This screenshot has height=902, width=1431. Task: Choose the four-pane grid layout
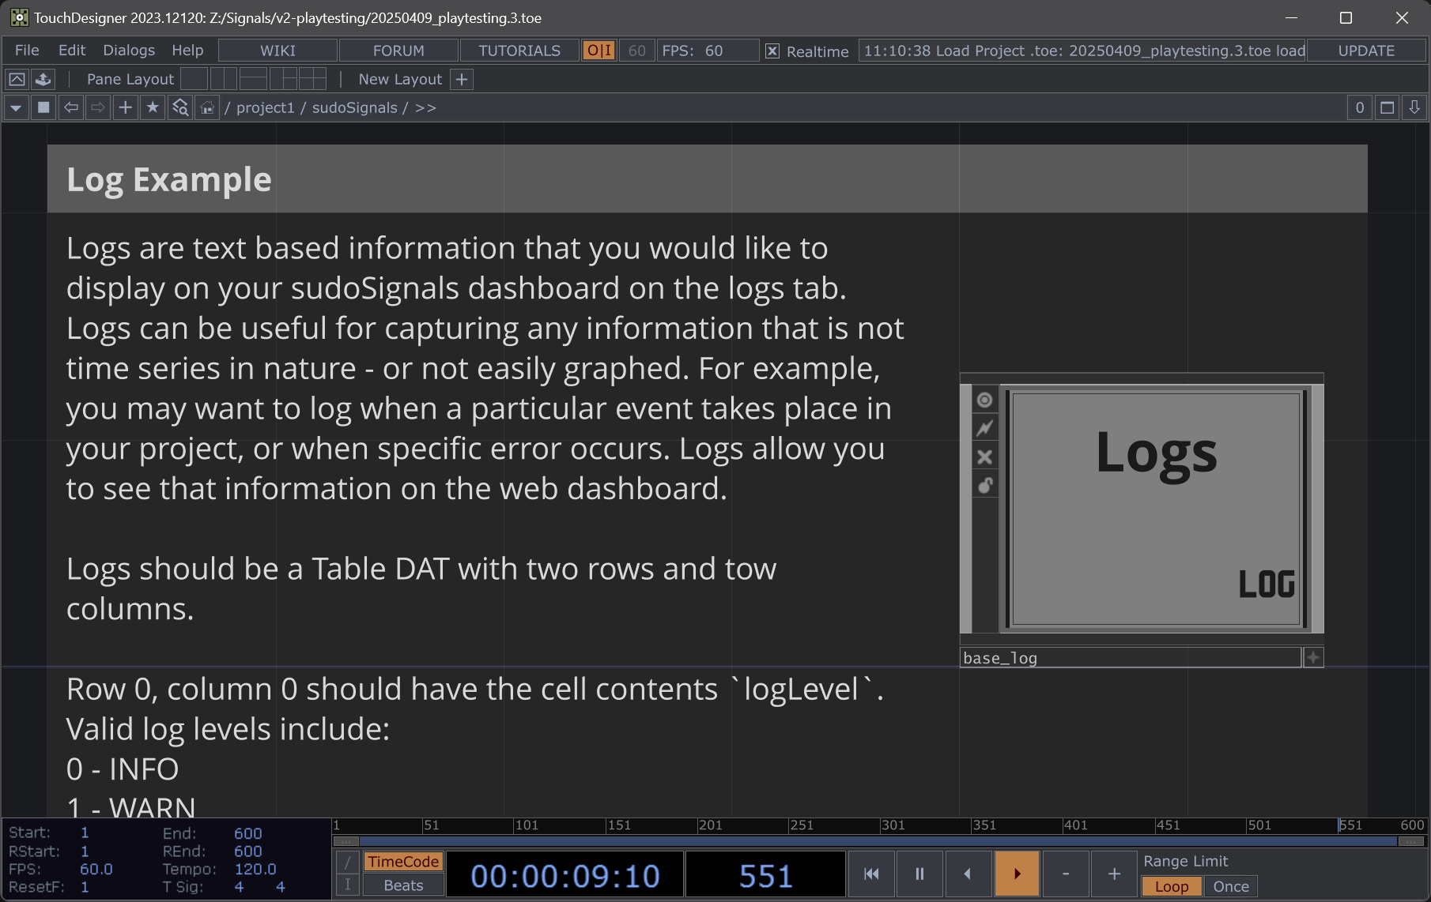point(312,79)
